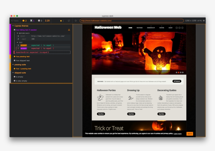This screenshot has width=215, height=151.
Task: Dismiss the cookie banner with Got it!
Action: (x=190, y=134)
